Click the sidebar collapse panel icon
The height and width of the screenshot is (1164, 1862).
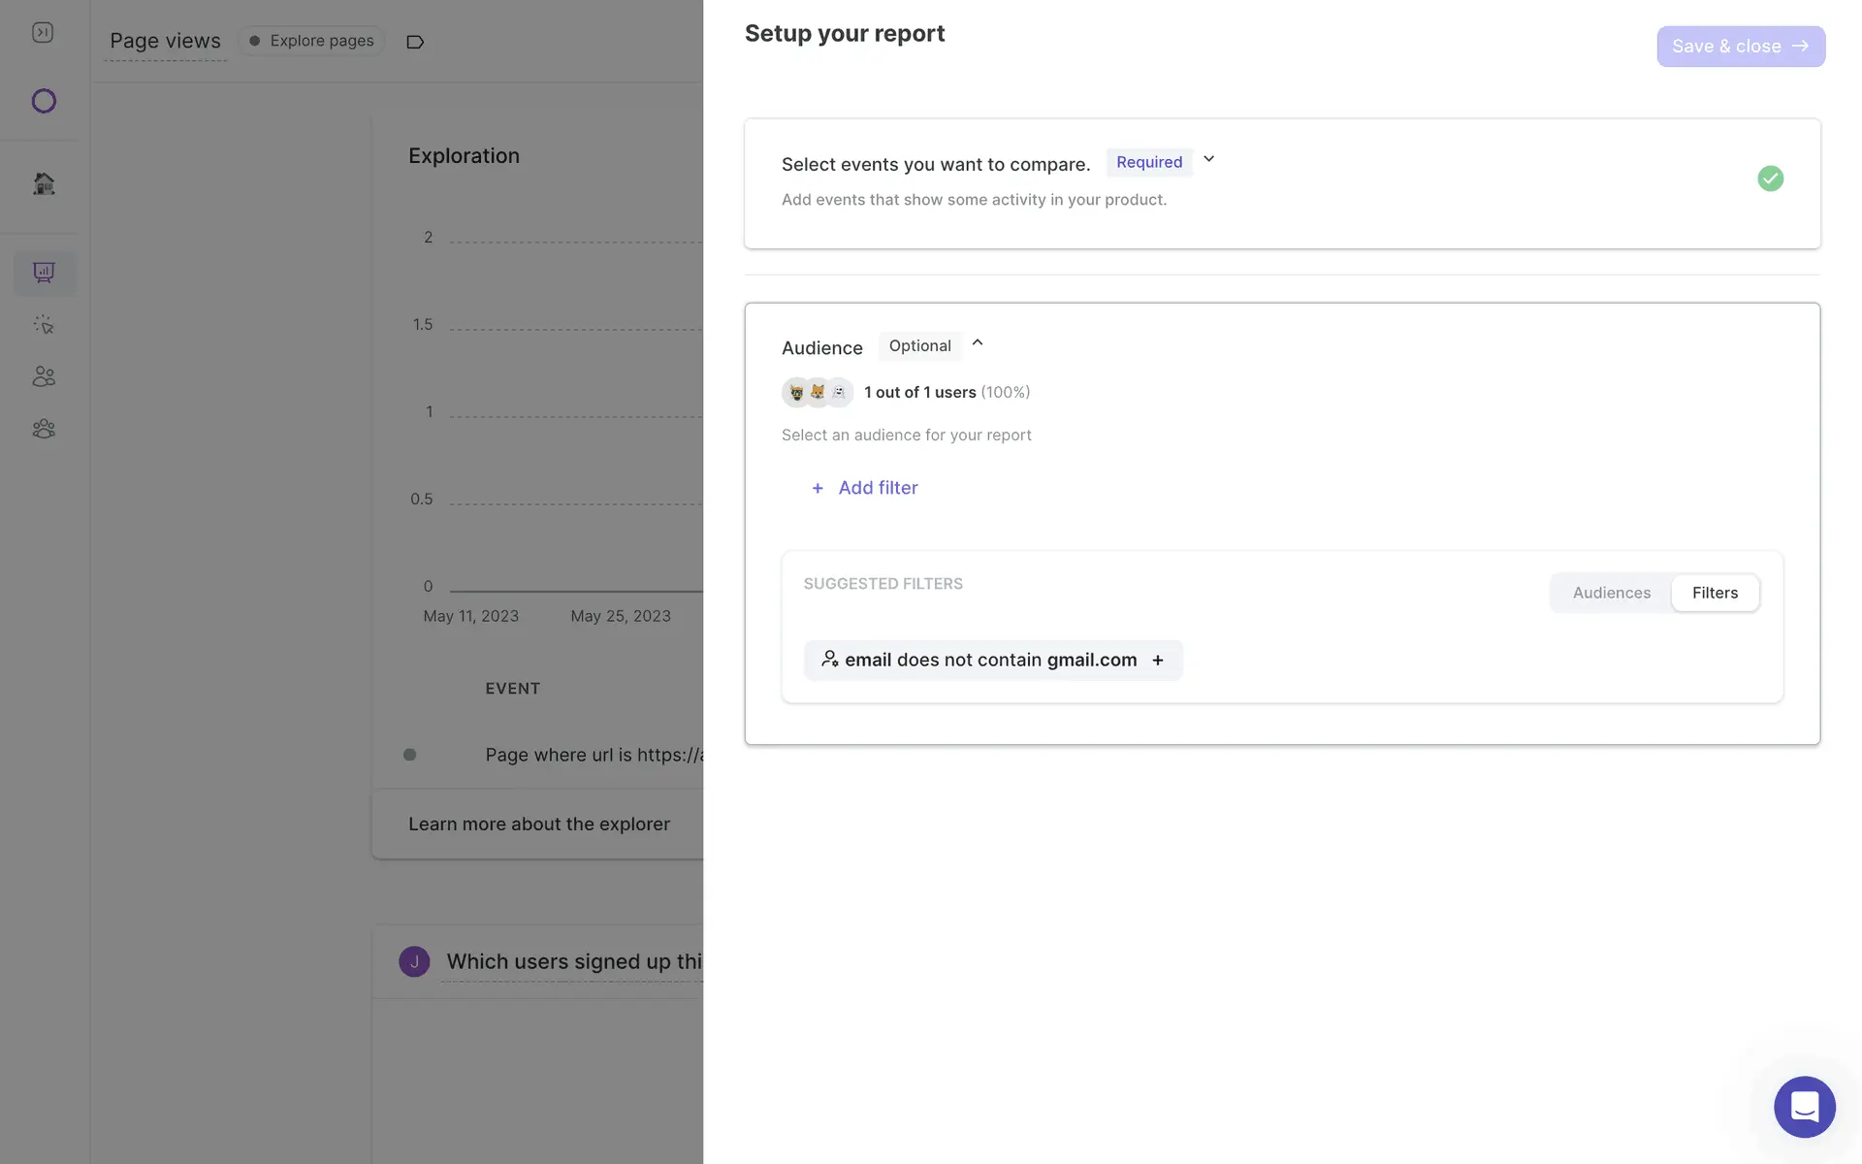pos(43,33)
